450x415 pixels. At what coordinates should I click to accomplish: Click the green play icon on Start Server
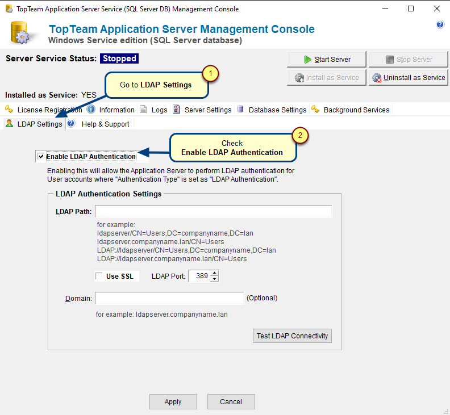(307, 60)
